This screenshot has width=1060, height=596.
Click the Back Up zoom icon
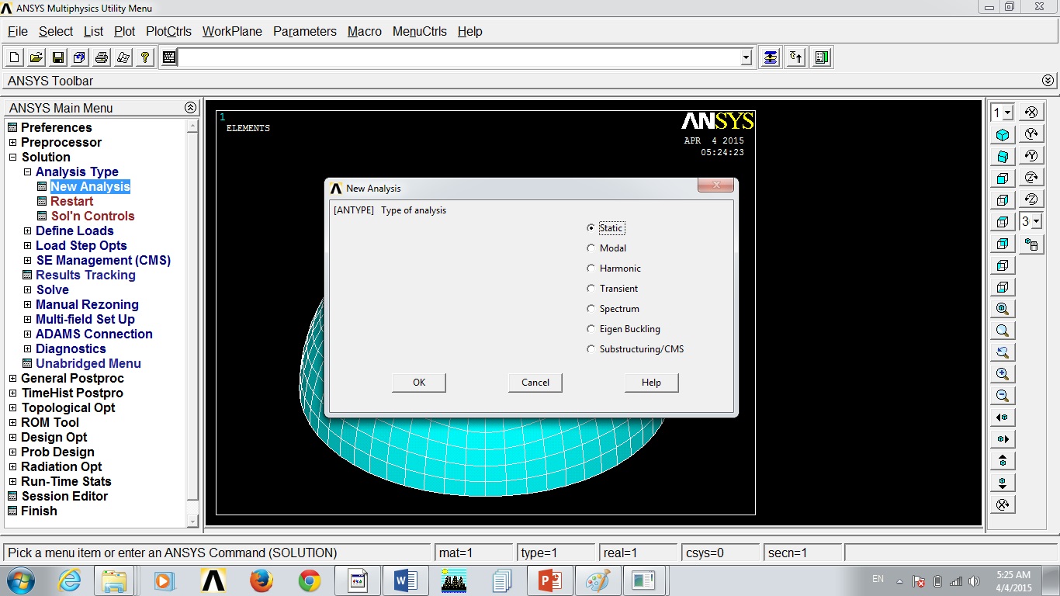(x=1003, y=352)
